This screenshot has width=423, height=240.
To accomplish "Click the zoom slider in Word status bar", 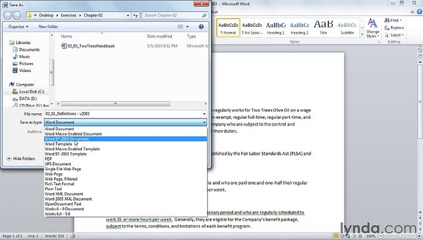I will (400, 236).
